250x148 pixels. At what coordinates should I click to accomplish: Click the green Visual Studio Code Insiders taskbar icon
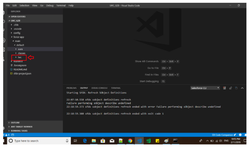148,141
